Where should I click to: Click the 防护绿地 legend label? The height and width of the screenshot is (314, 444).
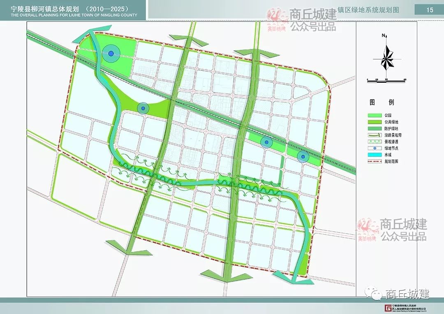(391, 129)
